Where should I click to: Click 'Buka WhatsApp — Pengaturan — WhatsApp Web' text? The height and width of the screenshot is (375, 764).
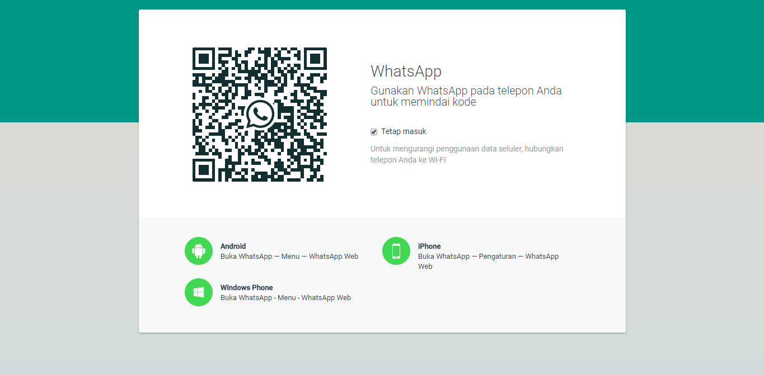(x=488, y=262)
